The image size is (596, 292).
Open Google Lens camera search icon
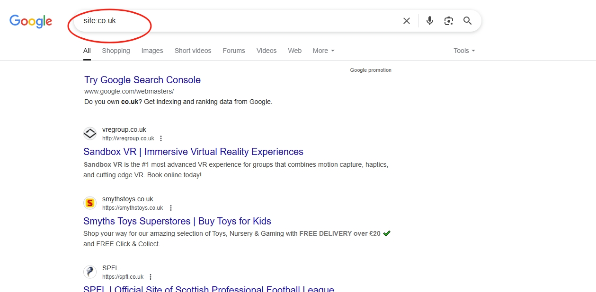449,21
